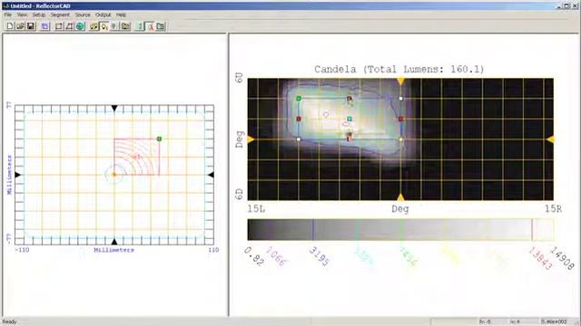Click the green numbered list toolbar icon

pyautogui.click(x=140, y=26)
